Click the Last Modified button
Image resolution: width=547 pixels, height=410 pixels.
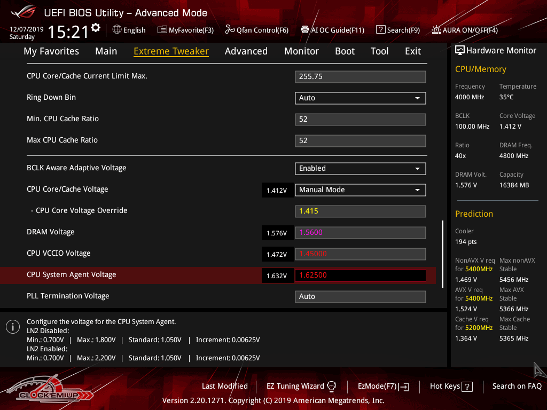click(x=224, y=386)
